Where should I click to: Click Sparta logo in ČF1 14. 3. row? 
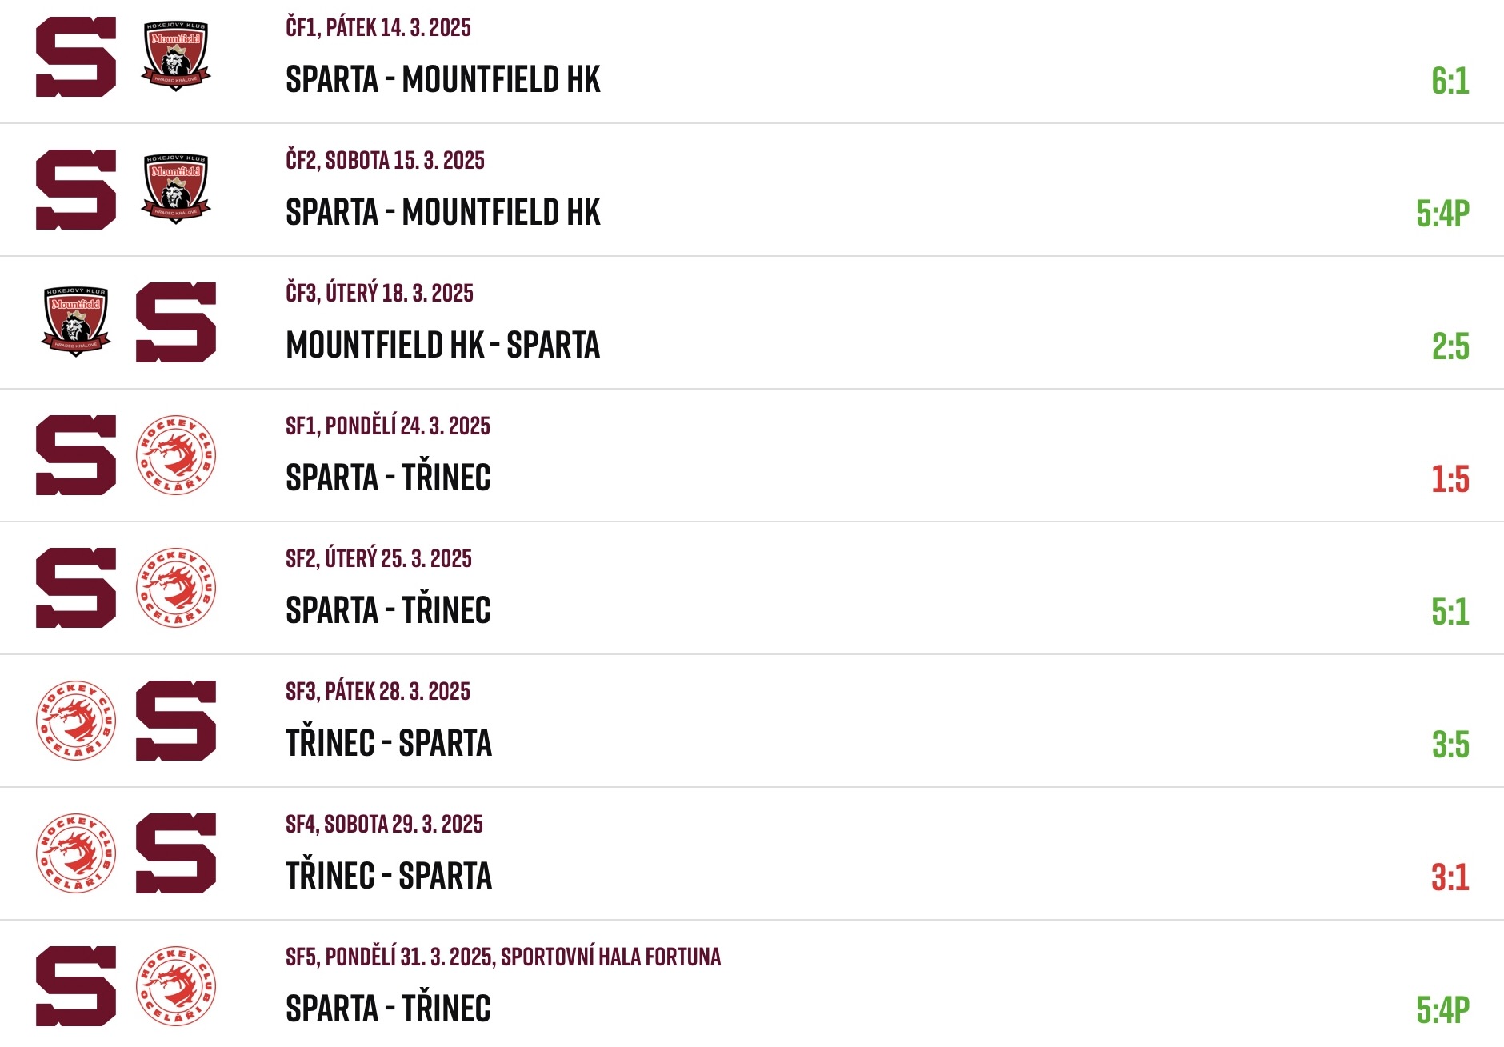coord(76,57)
